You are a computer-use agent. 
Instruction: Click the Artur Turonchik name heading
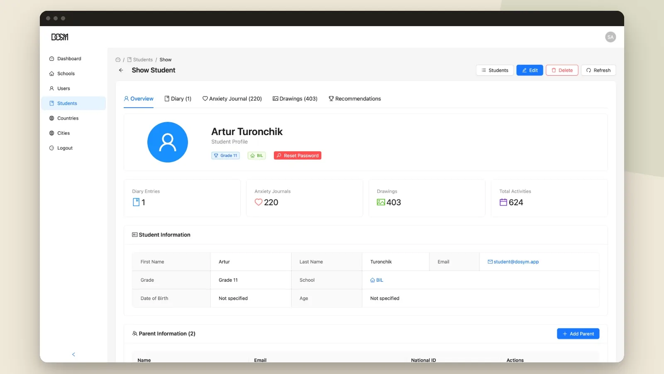click(x=247, y=132)
